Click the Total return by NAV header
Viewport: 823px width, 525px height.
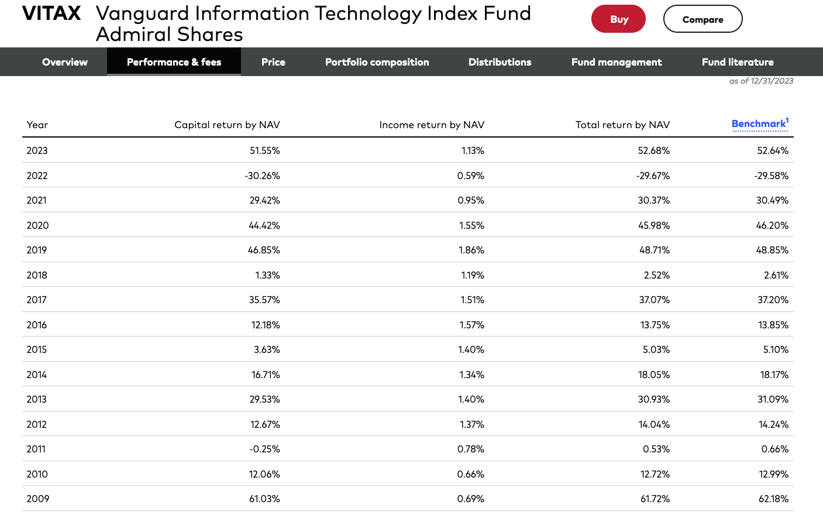pos(622,125)
